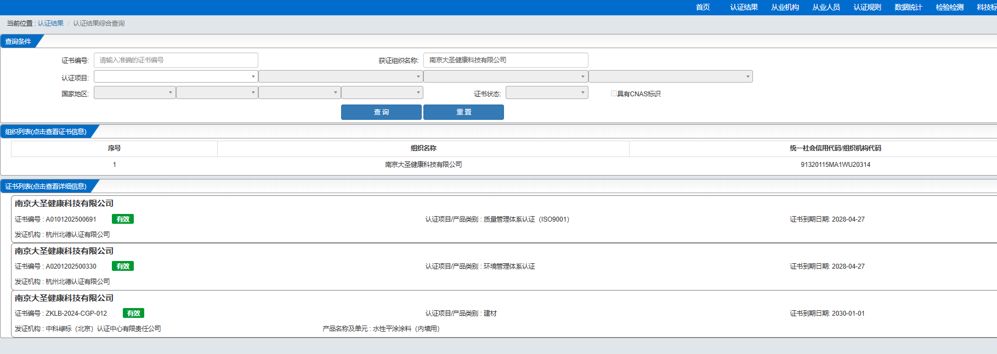Open certificate ZKLB-2024-CGP-012 details
This screenshot has height=354, width=997.
pos(76,314)
